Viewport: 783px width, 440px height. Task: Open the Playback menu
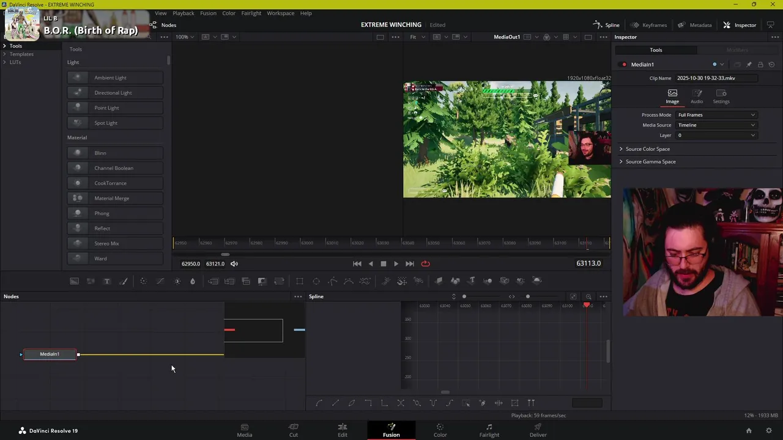click(x=184, y=13)
